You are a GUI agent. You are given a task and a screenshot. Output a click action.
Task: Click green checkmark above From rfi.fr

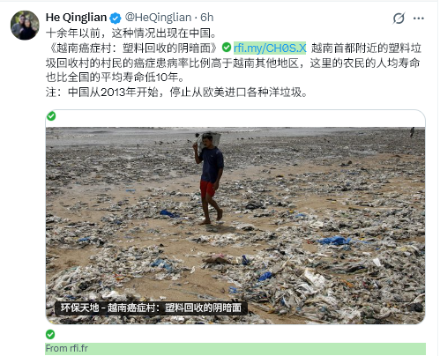(x=50, y=334)
